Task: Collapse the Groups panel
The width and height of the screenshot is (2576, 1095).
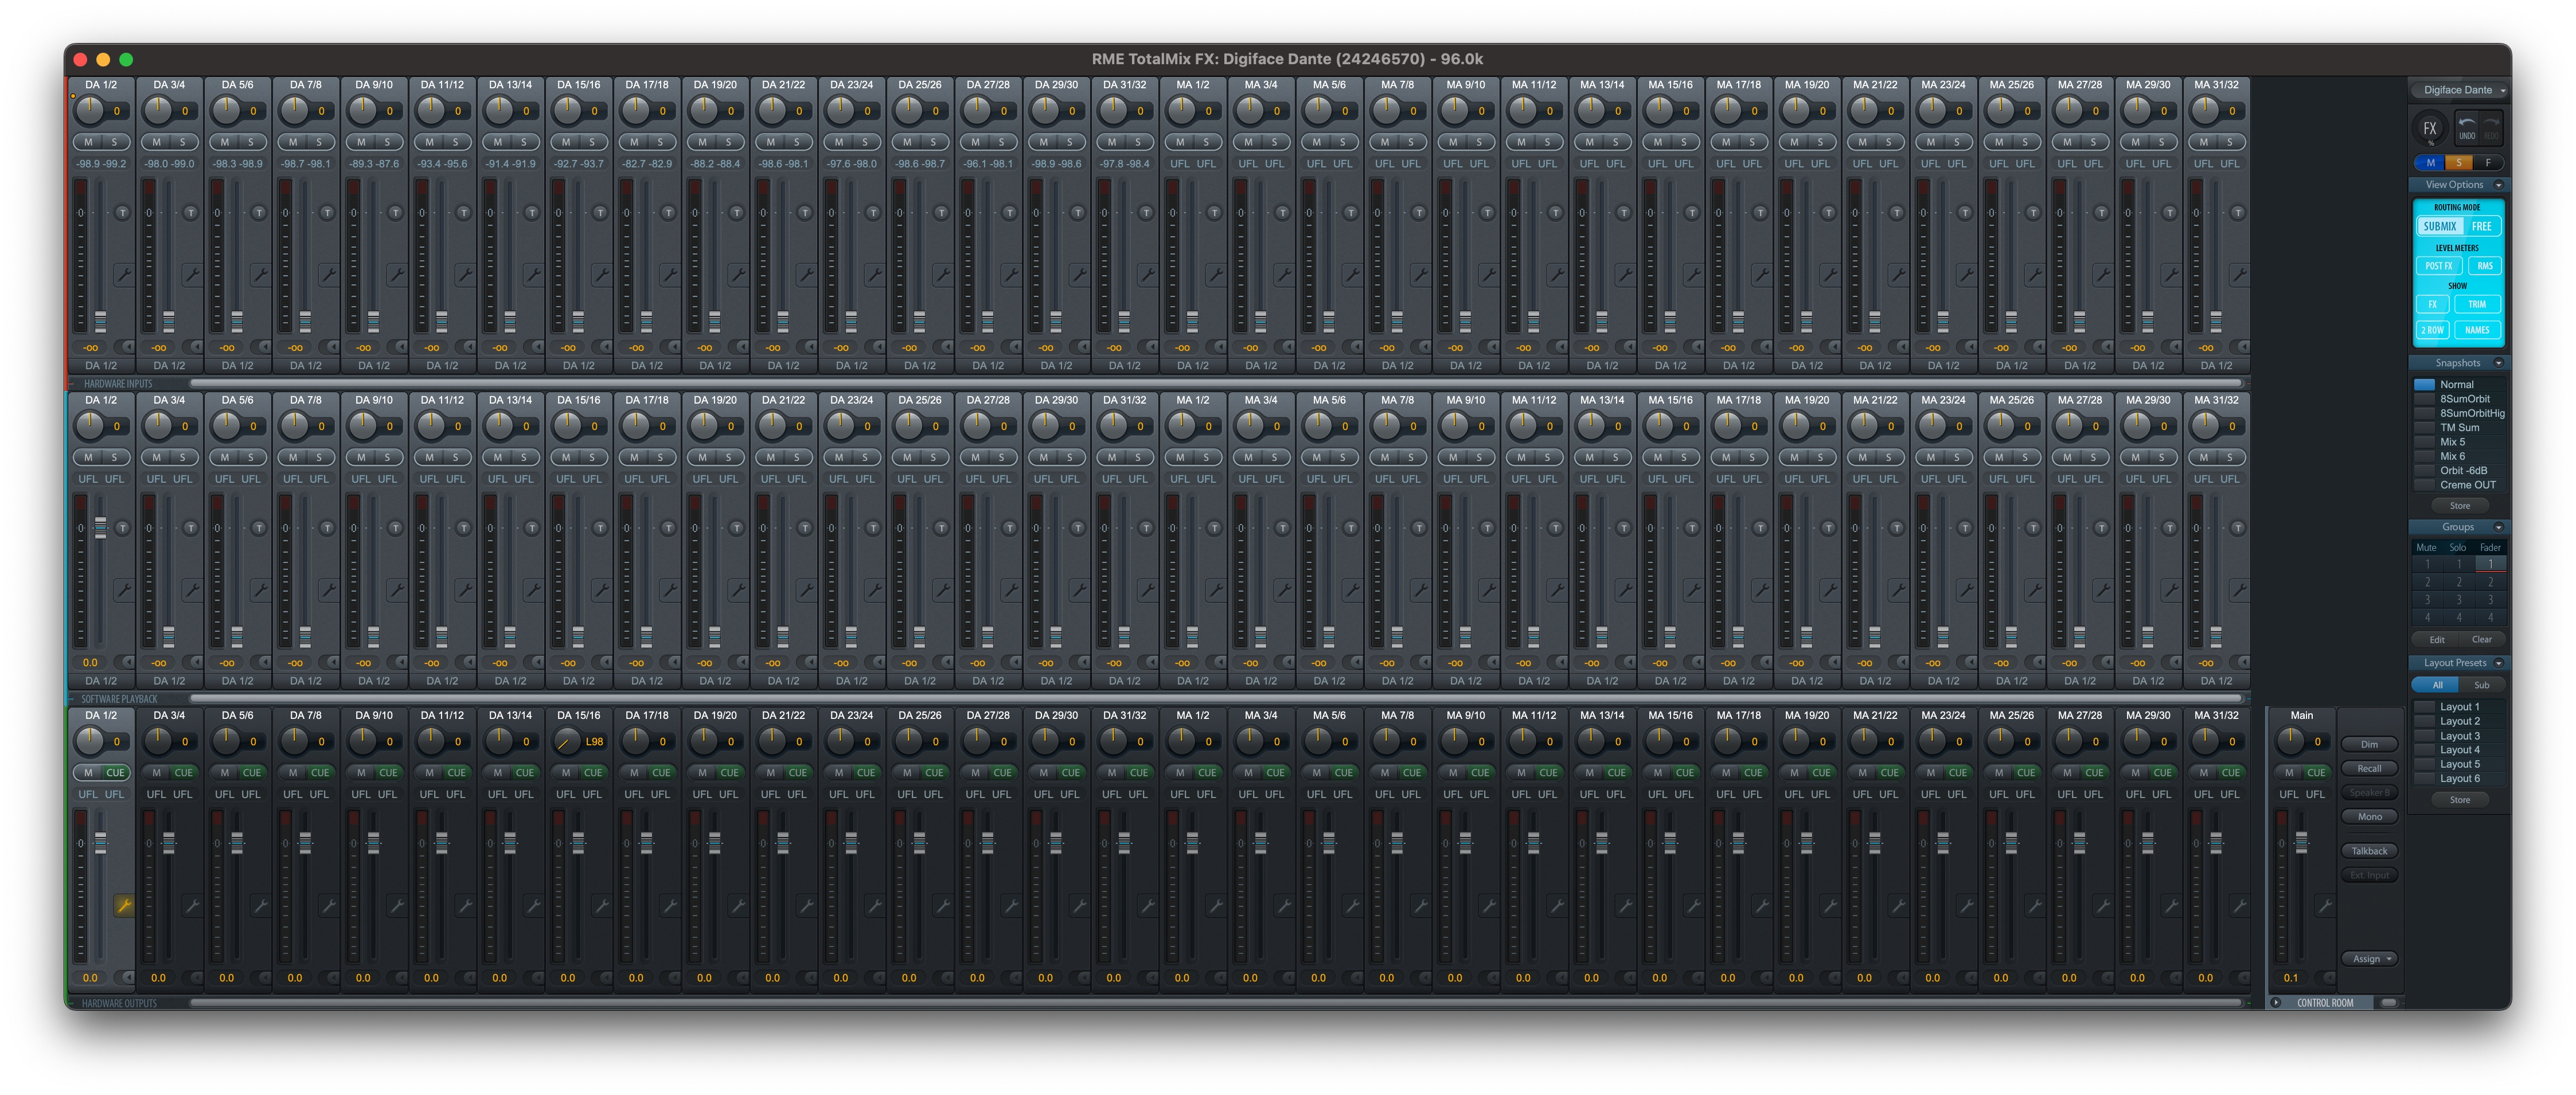Action: (2498, 527)
